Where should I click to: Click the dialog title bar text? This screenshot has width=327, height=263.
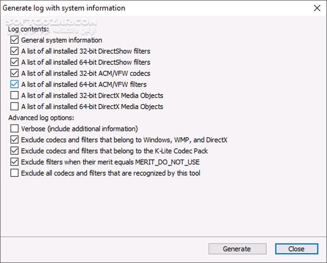[x=64, y=8]
